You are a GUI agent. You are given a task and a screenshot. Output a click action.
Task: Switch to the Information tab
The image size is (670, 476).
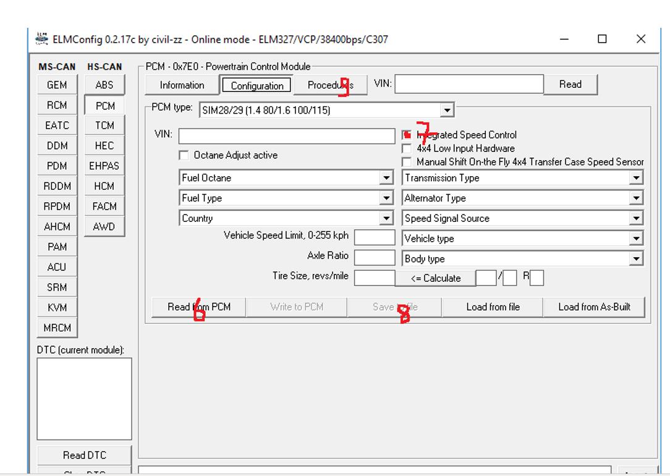coord(182,85)
